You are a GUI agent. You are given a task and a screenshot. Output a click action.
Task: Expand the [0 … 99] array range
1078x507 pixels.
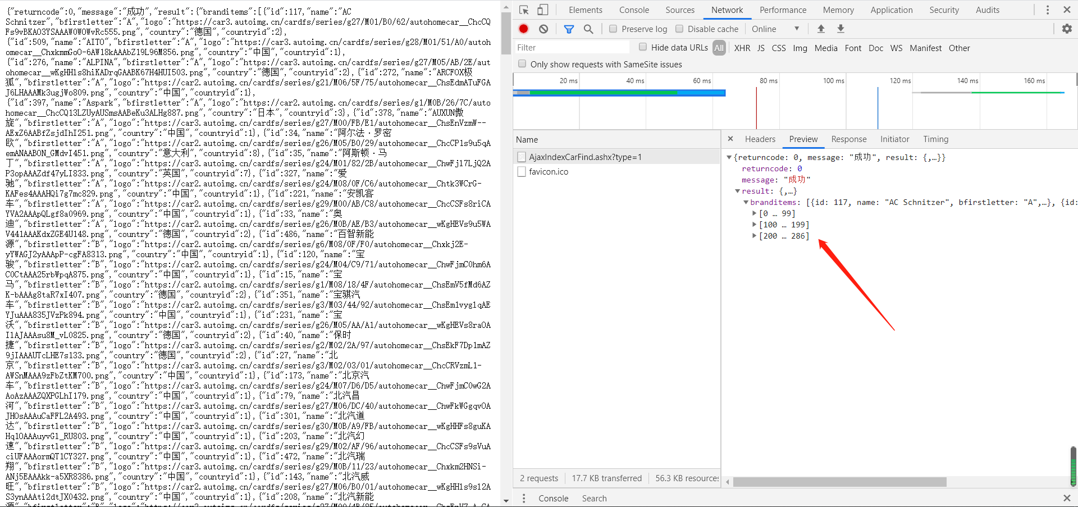pos(755,214)
